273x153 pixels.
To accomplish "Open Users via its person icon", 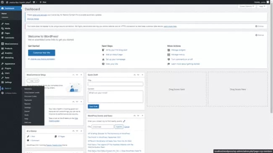I will (x=3, y=73).
